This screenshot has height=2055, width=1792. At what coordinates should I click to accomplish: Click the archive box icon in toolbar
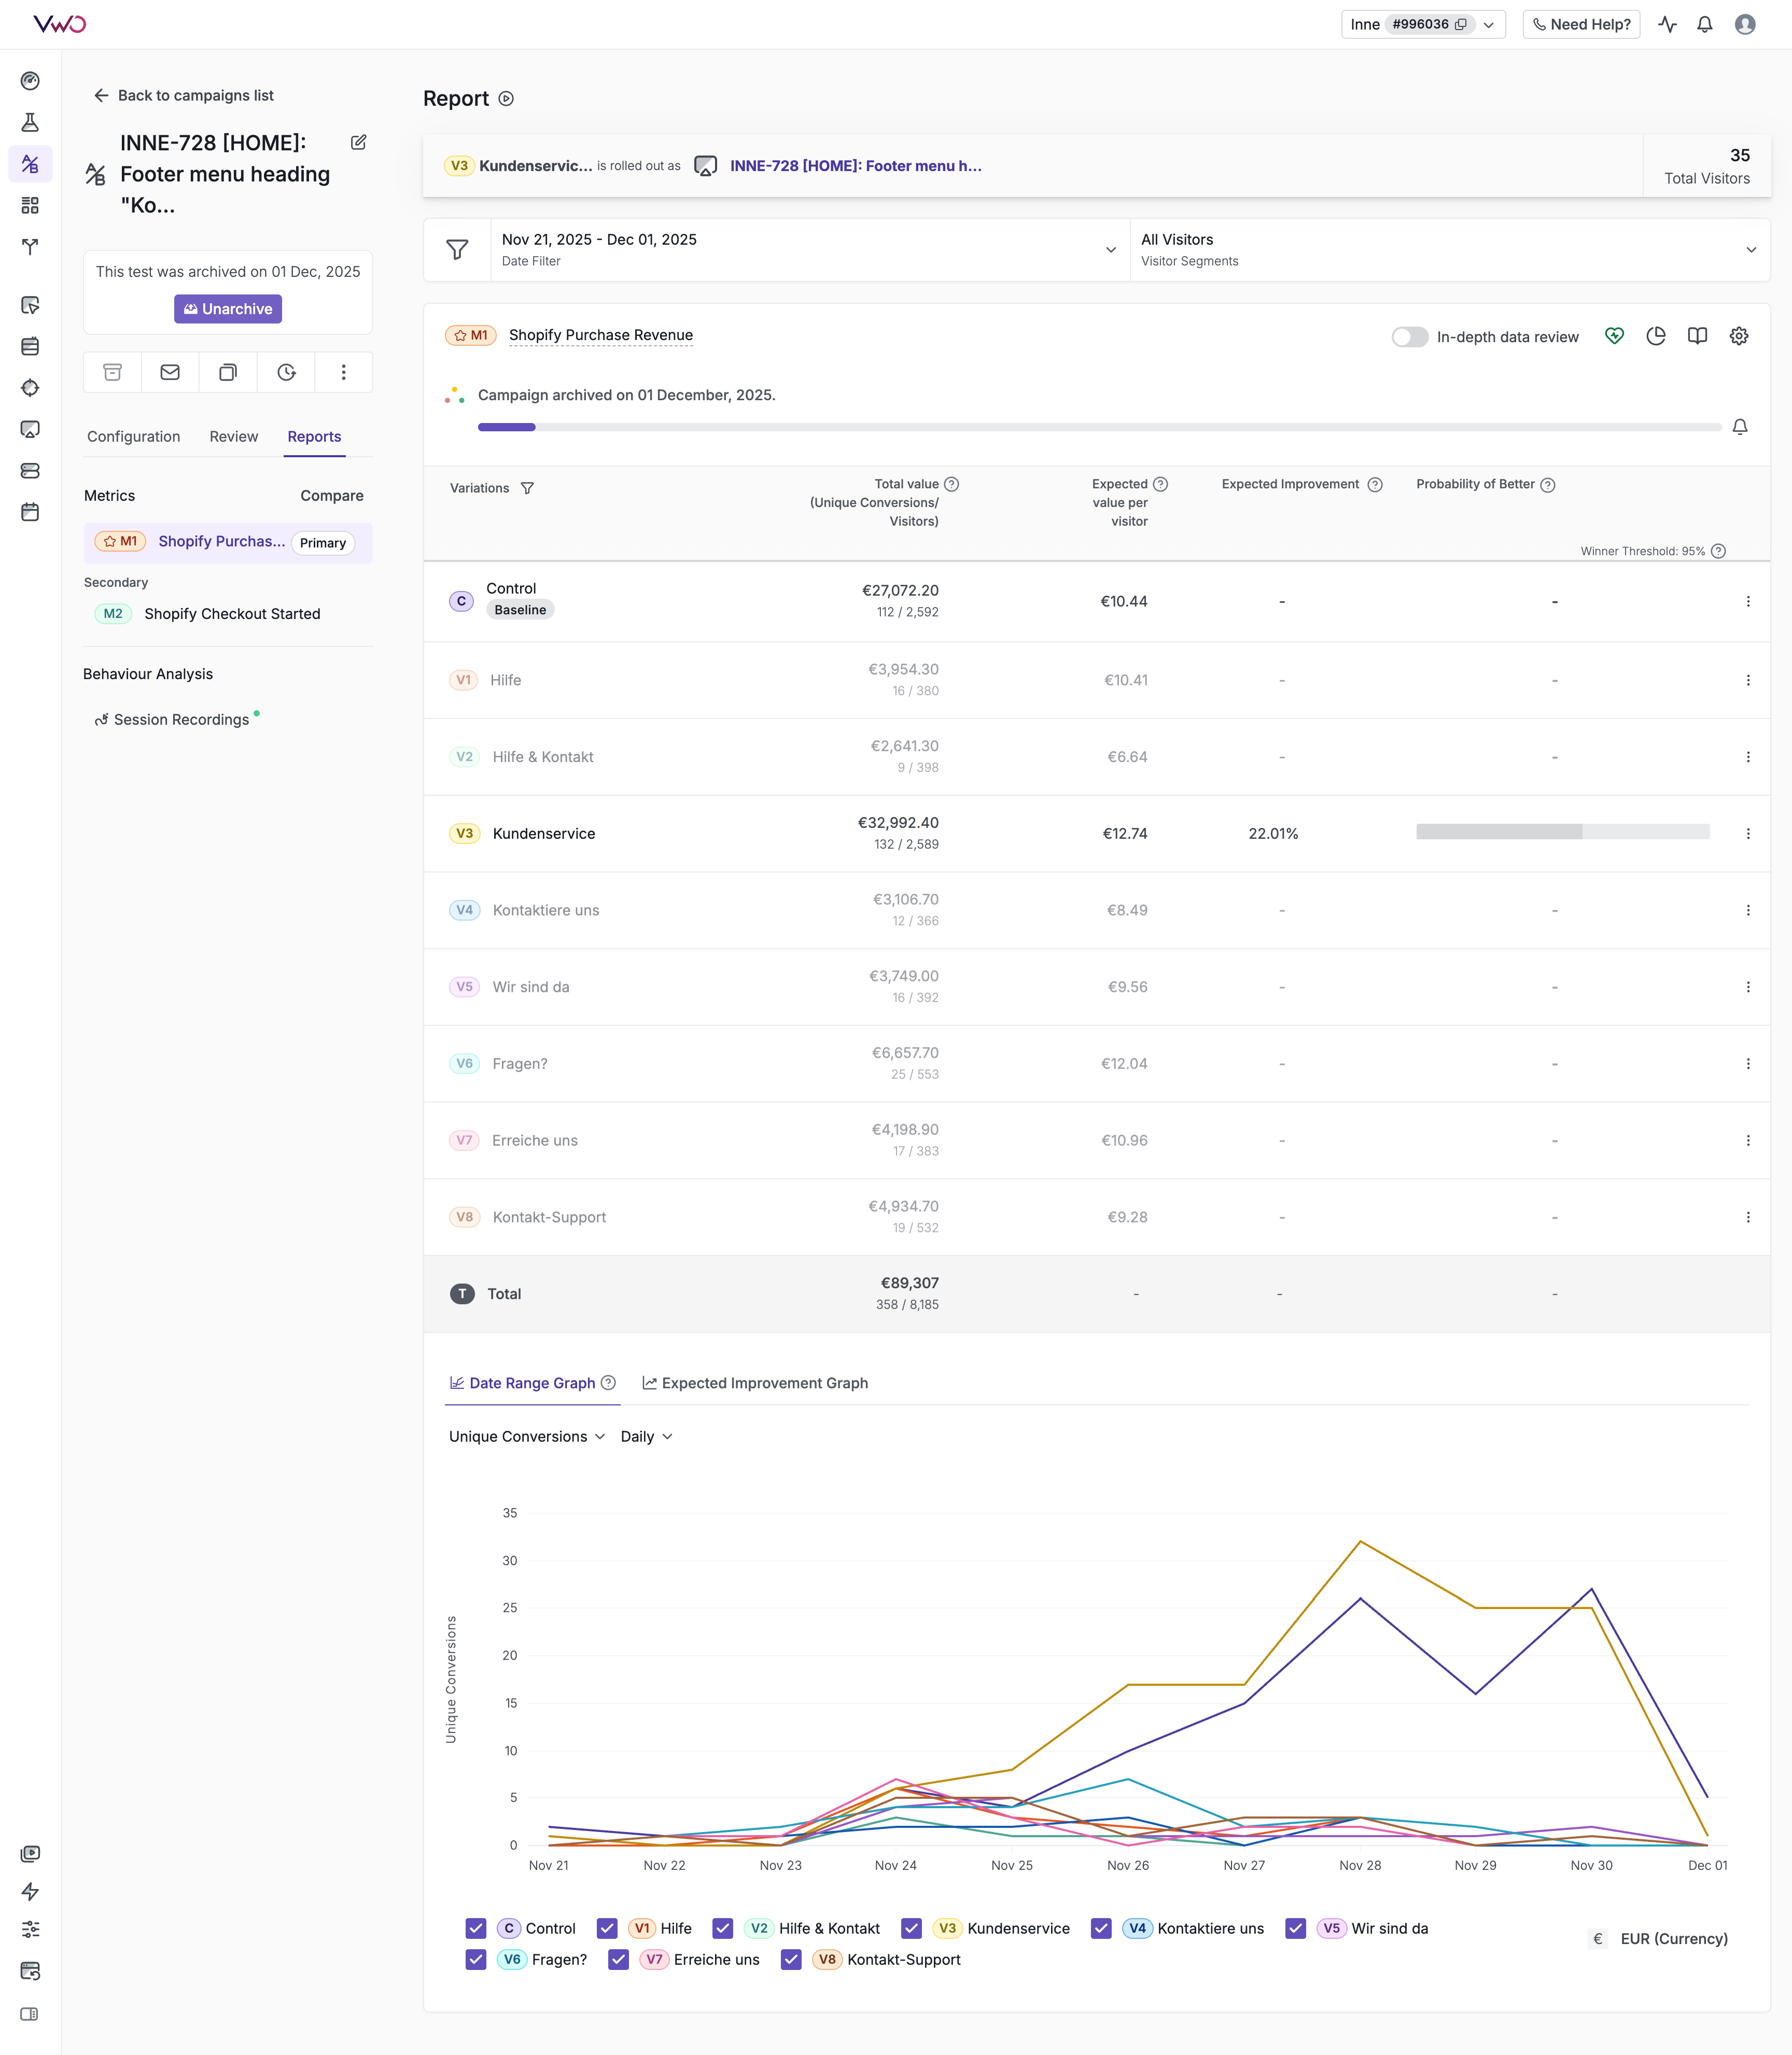(x=113, y=372)
